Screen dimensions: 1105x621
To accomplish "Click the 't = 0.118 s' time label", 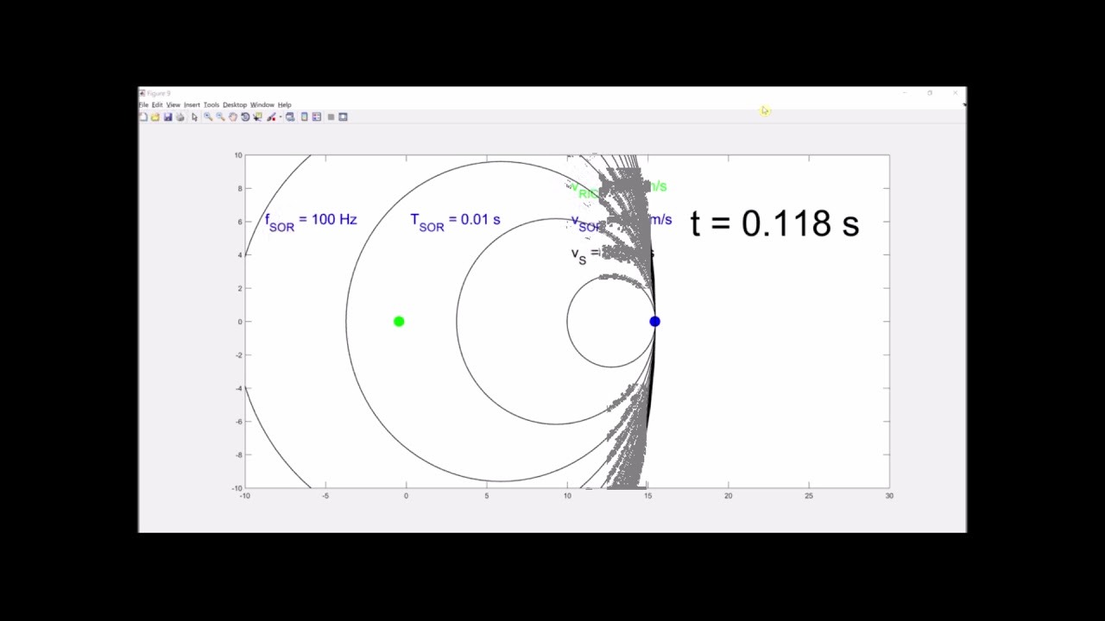I will tap(774, 223).
